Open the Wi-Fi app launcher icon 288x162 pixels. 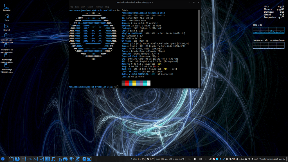[x=71, y=159]
